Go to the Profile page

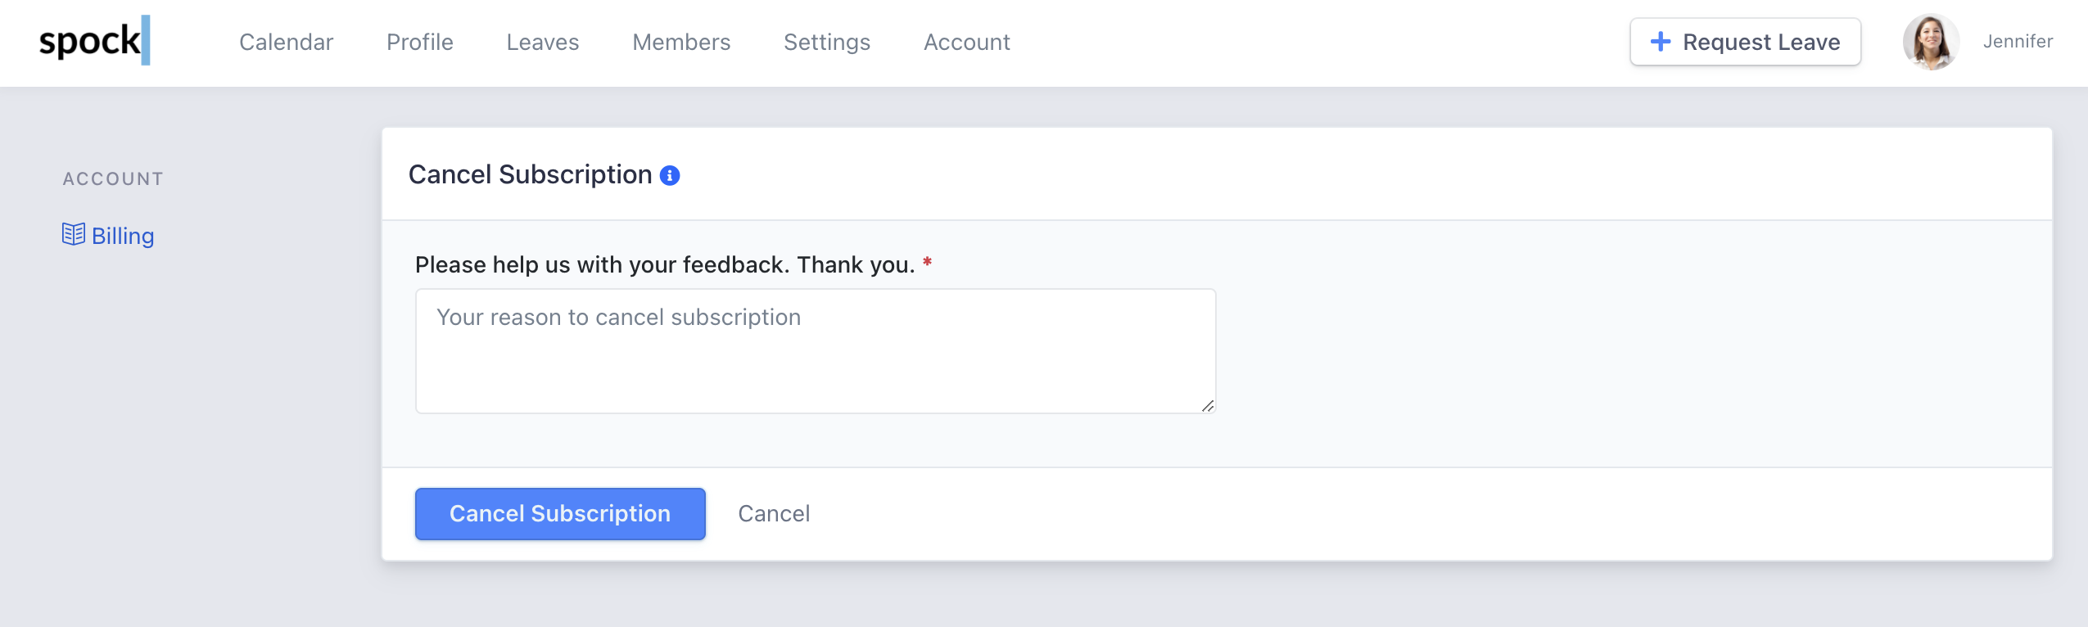click(419, 42)
